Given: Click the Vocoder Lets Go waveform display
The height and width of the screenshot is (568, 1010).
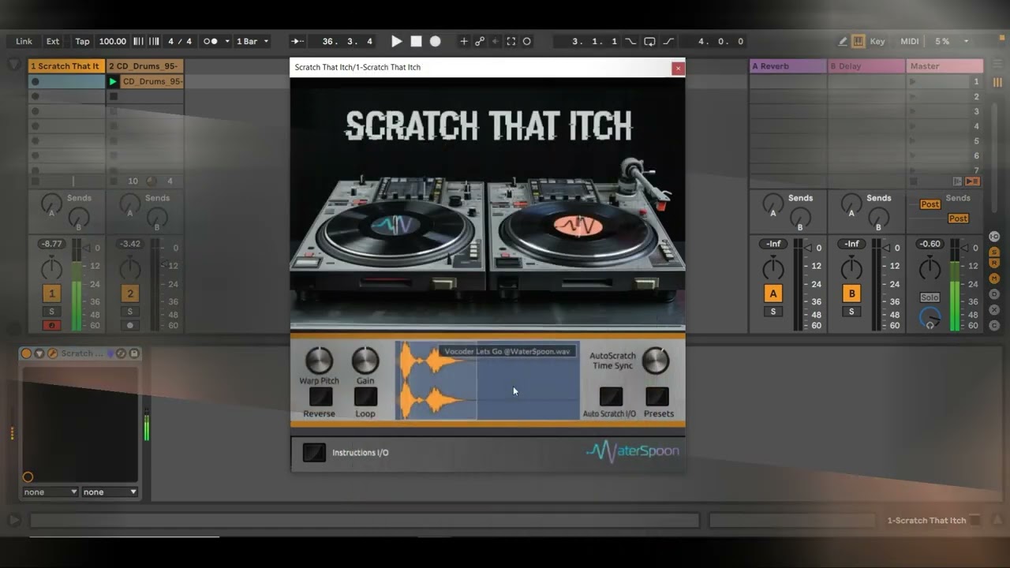Looking at the screenshot, I should pos(488,381).
